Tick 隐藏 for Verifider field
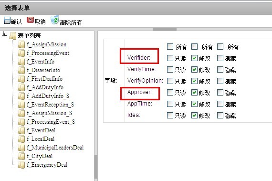This screenshot has width=272, height=181. click(220, 58)
